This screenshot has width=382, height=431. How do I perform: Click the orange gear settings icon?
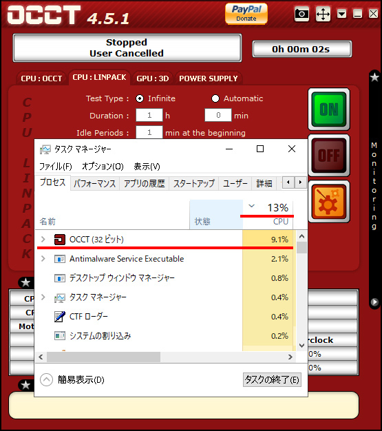(329, 202)
